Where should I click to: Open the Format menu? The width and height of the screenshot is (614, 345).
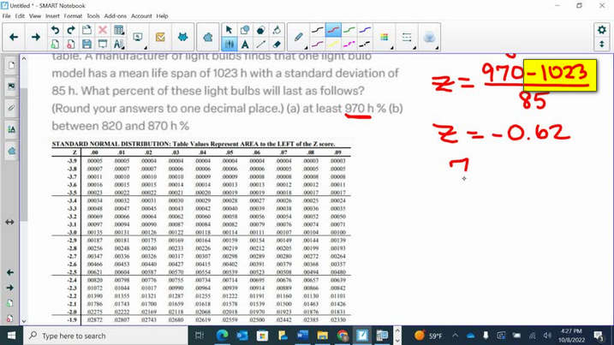coord(73,16)
